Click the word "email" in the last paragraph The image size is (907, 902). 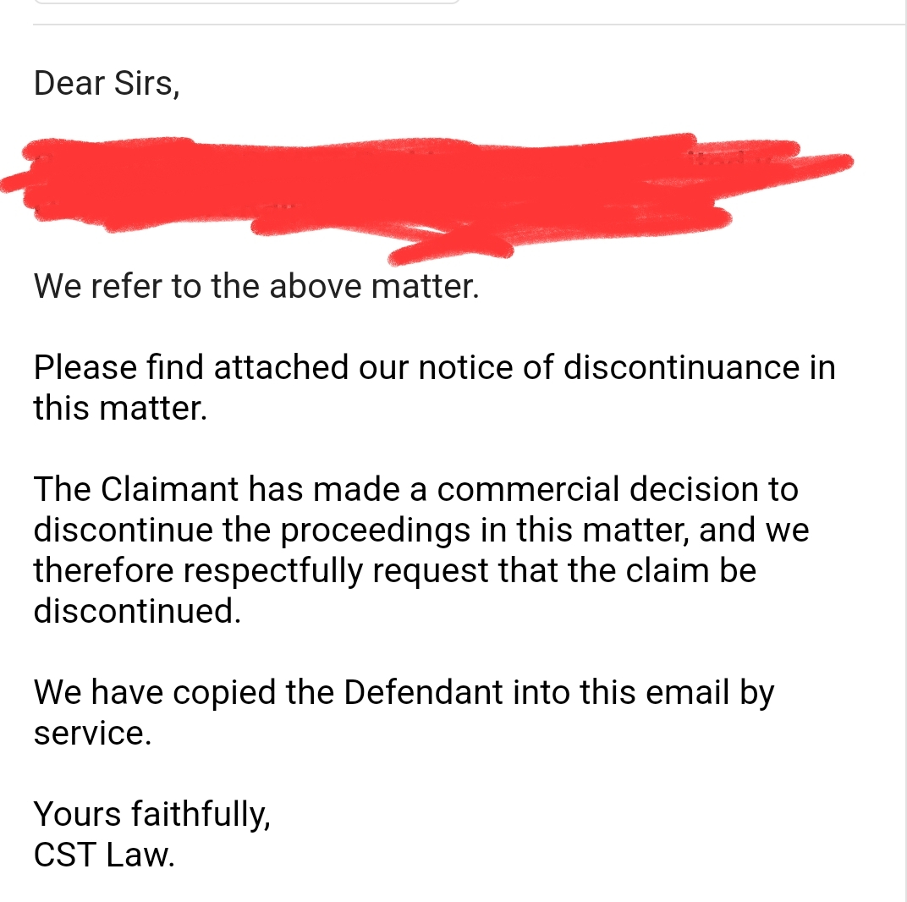pyautogui.click(x=688, y=691)
